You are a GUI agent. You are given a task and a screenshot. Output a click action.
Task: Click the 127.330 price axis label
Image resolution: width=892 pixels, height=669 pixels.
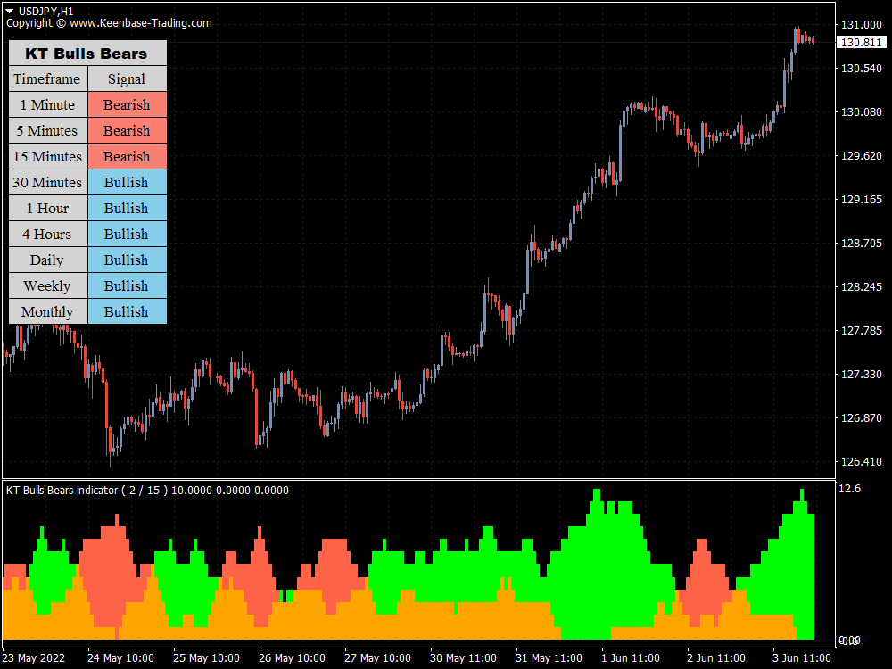[x=862, y=375]
